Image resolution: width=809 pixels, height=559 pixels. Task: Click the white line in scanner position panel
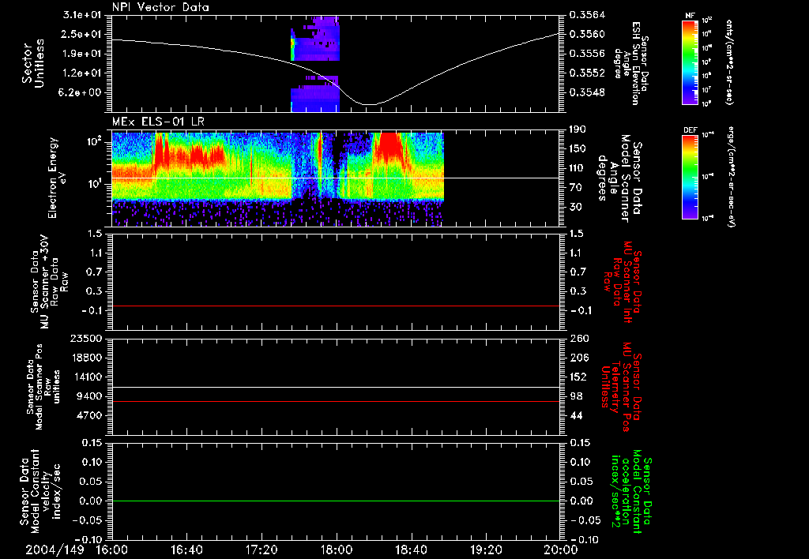pyautogui.click(x=336, y=388)
